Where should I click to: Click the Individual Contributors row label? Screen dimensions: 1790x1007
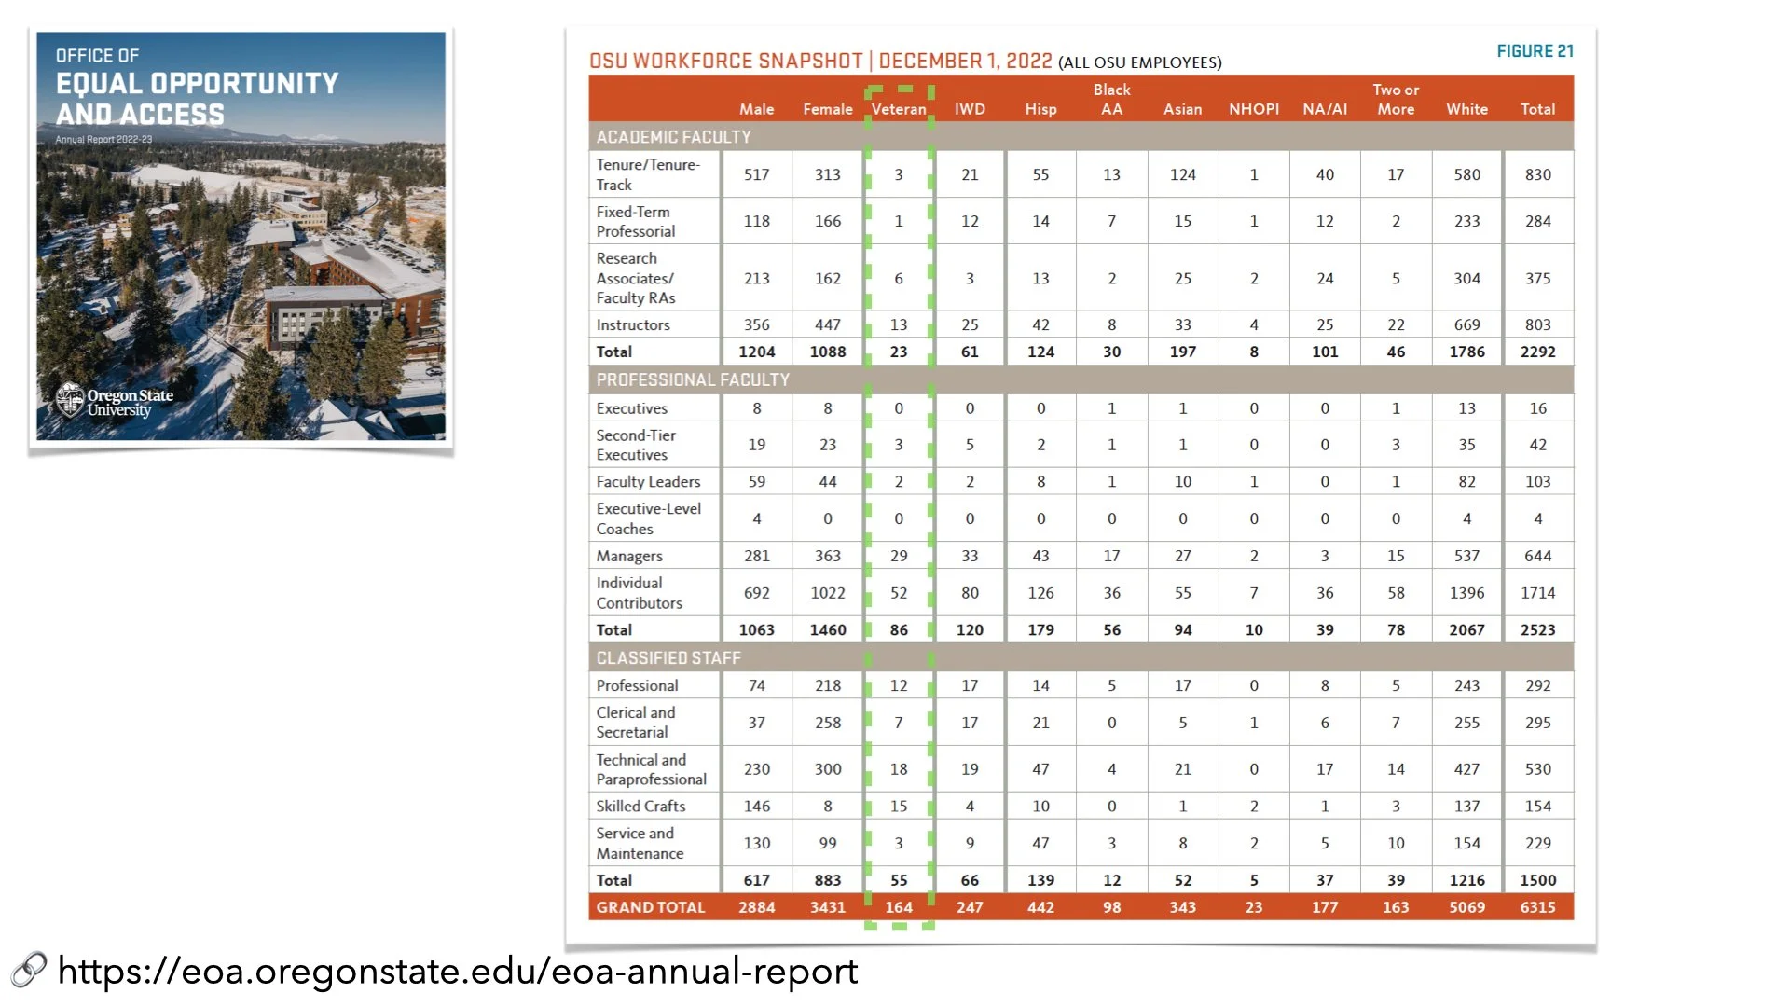(x=639, y=593)
